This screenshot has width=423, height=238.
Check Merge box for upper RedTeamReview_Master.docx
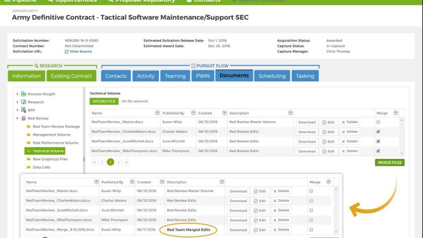[378, 122]
